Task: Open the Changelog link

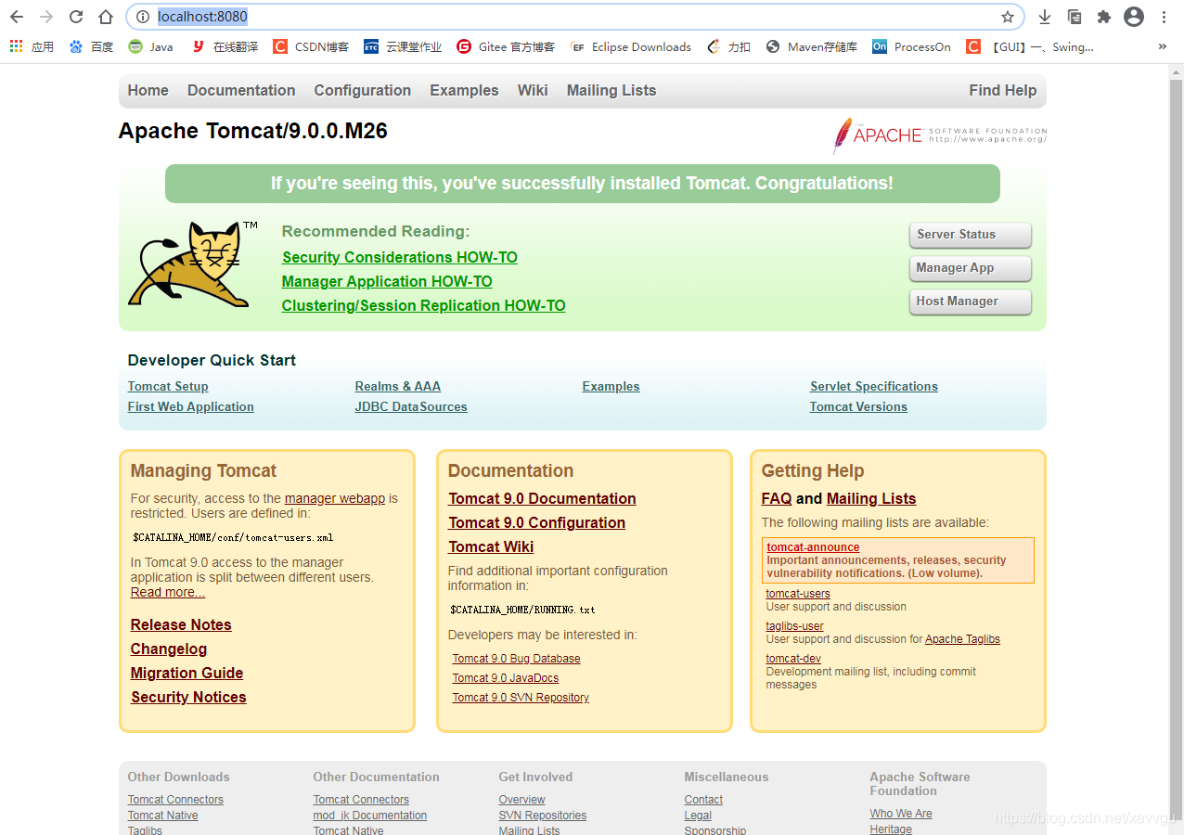Action: (169, 649)
